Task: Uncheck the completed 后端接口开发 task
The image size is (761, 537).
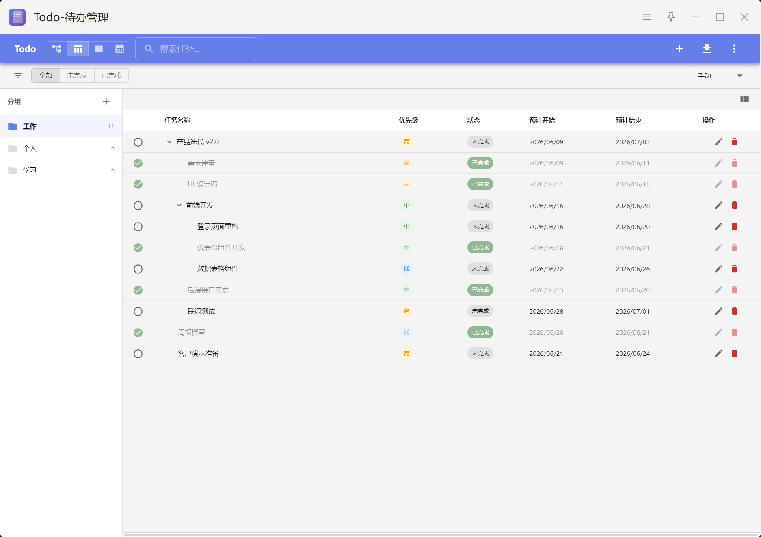Action: pos(138,290)
